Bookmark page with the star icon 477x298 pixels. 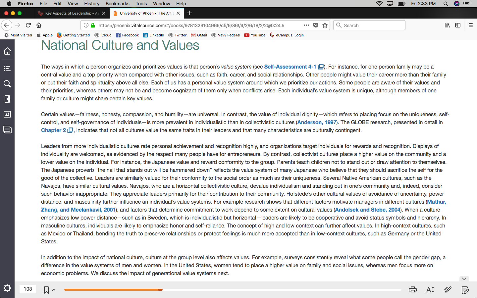(325, 25)
